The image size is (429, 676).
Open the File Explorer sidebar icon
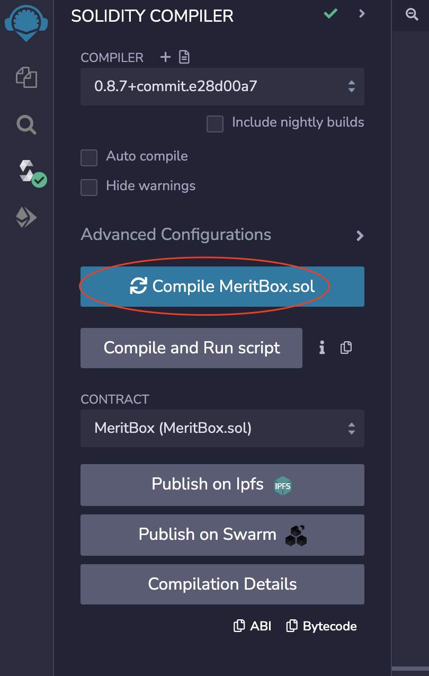point(26,77)
